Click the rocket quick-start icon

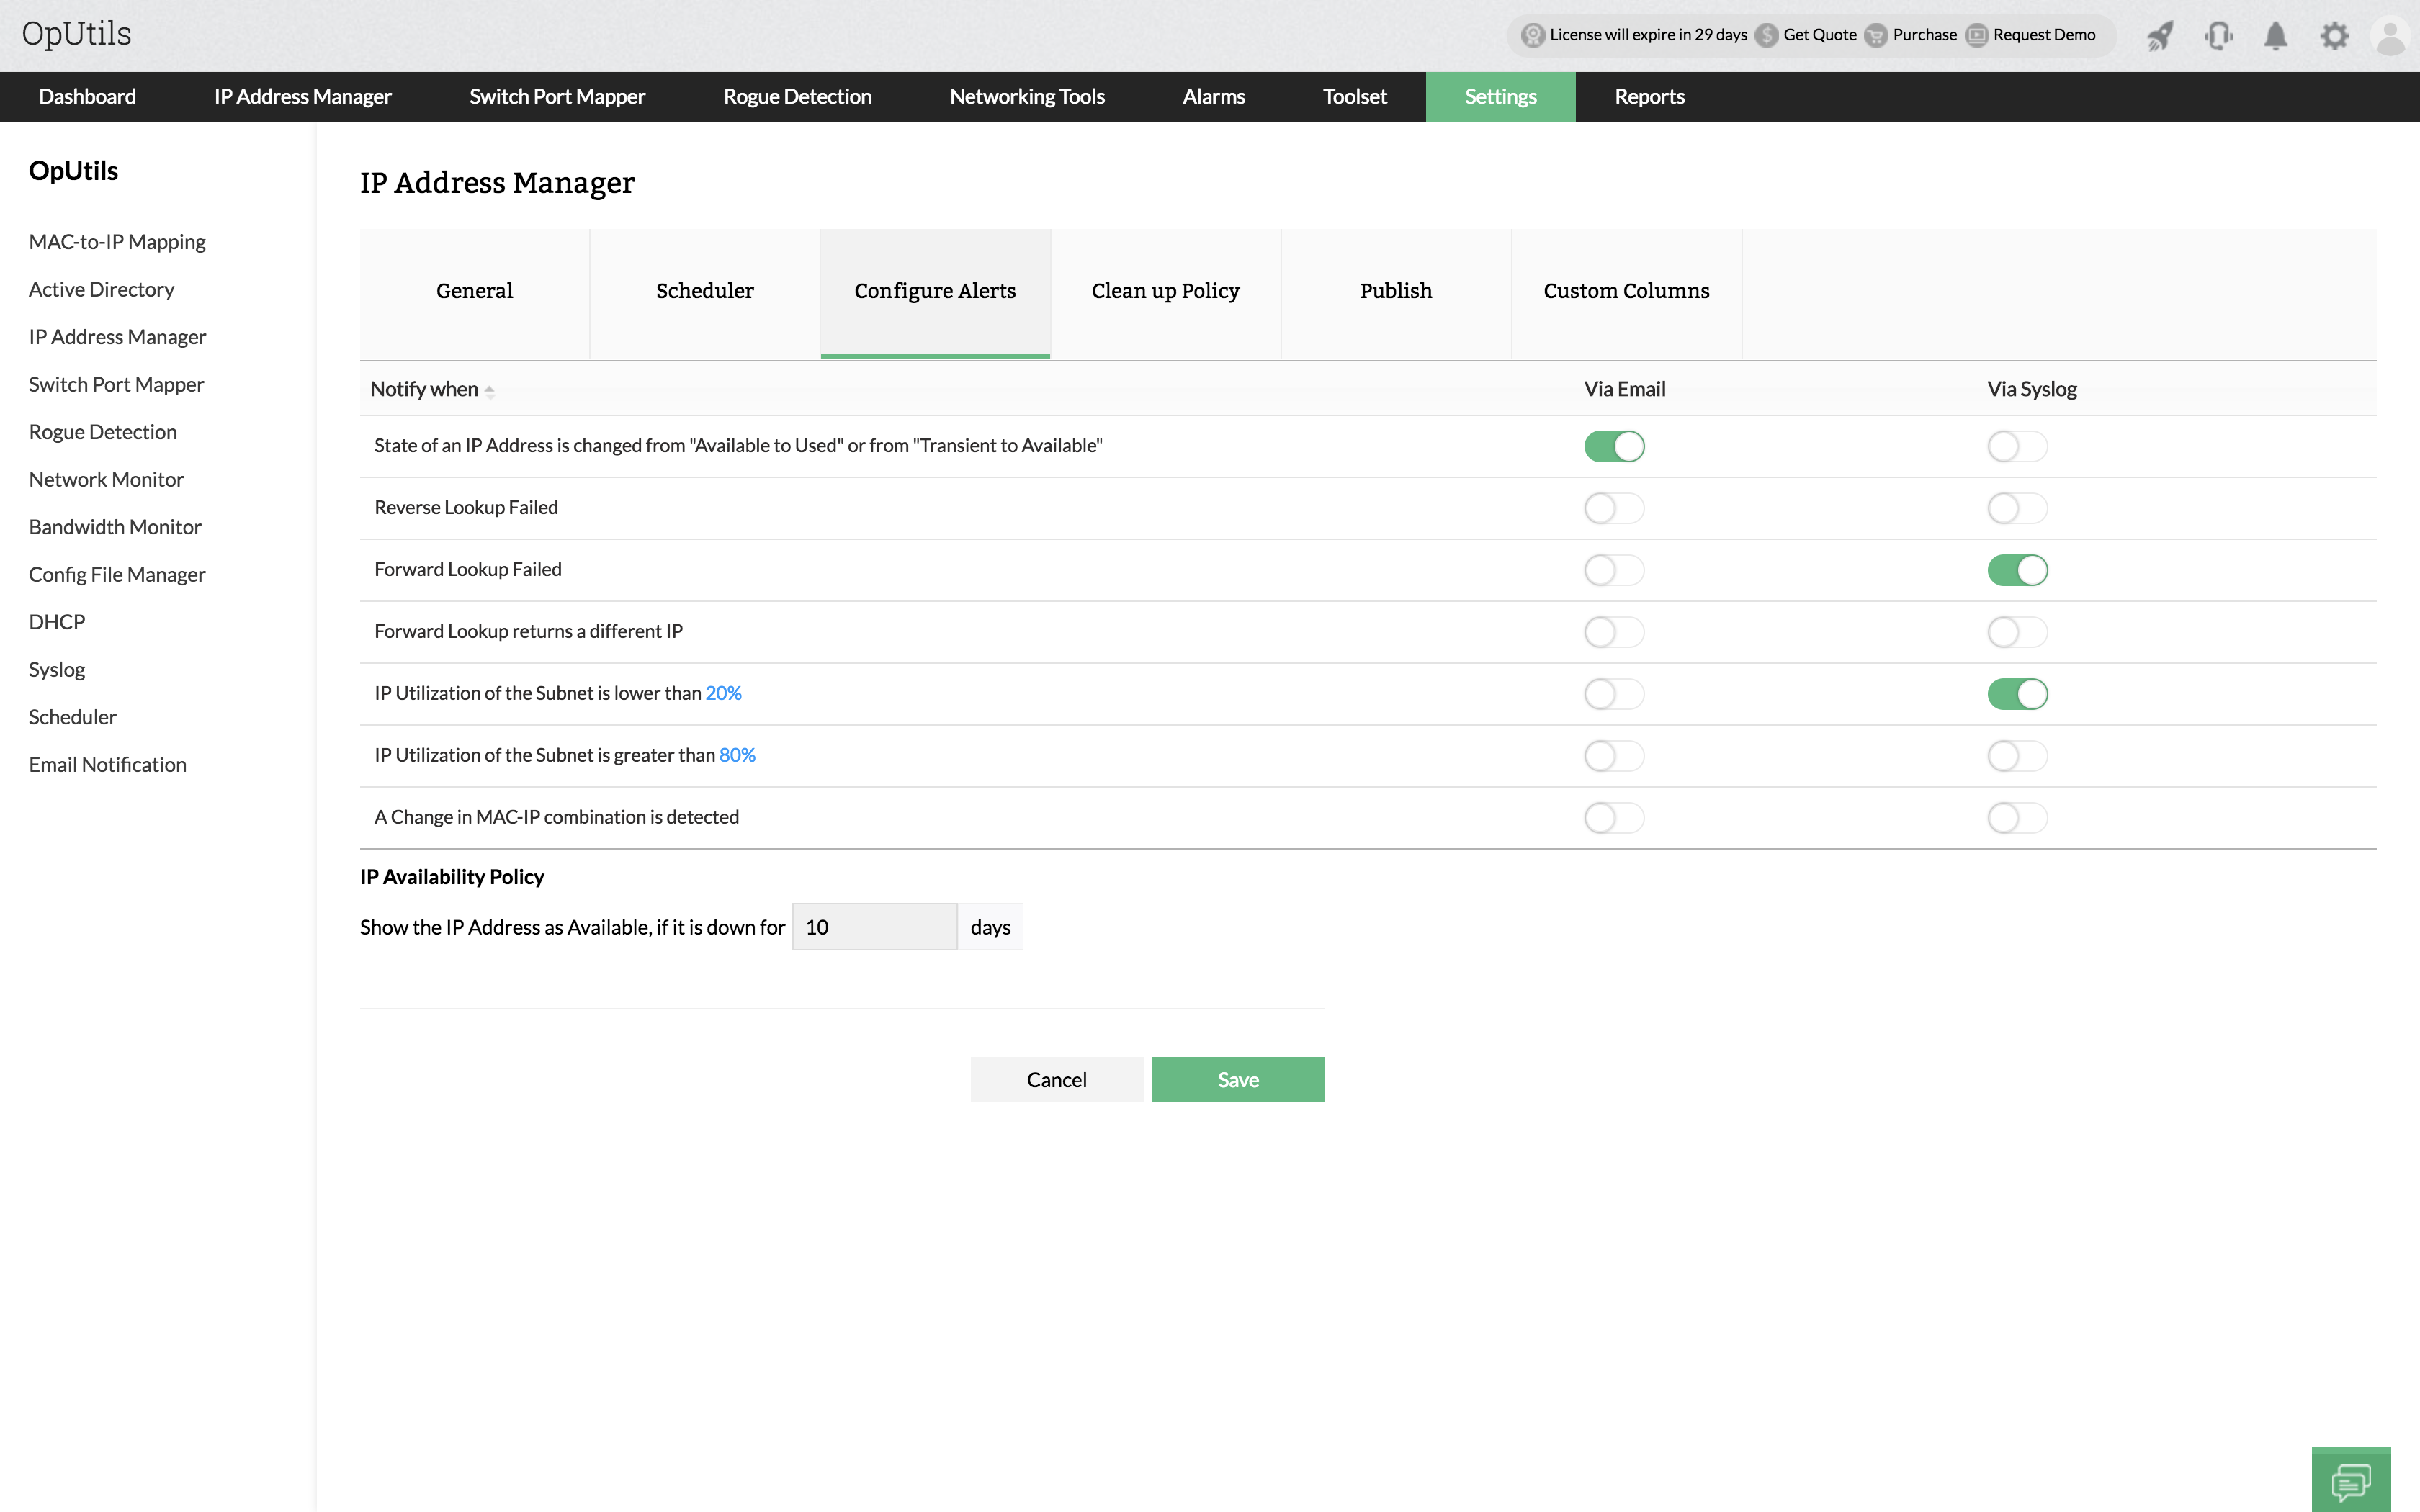pyautogui.click(x=2160, y=36)
